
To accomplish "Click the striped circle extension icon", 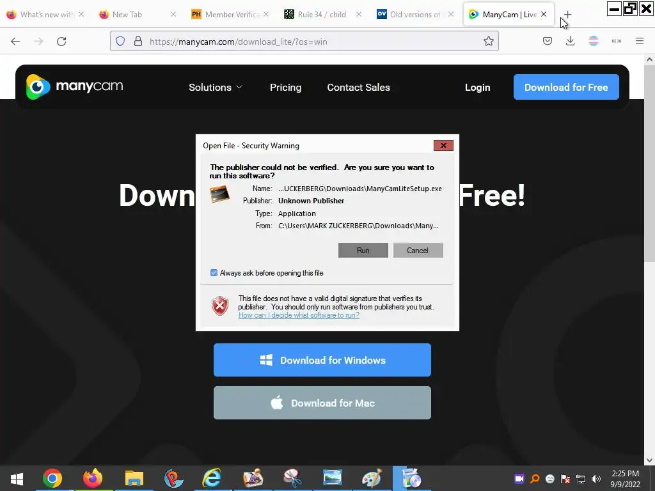I will (x=593, y=42).
